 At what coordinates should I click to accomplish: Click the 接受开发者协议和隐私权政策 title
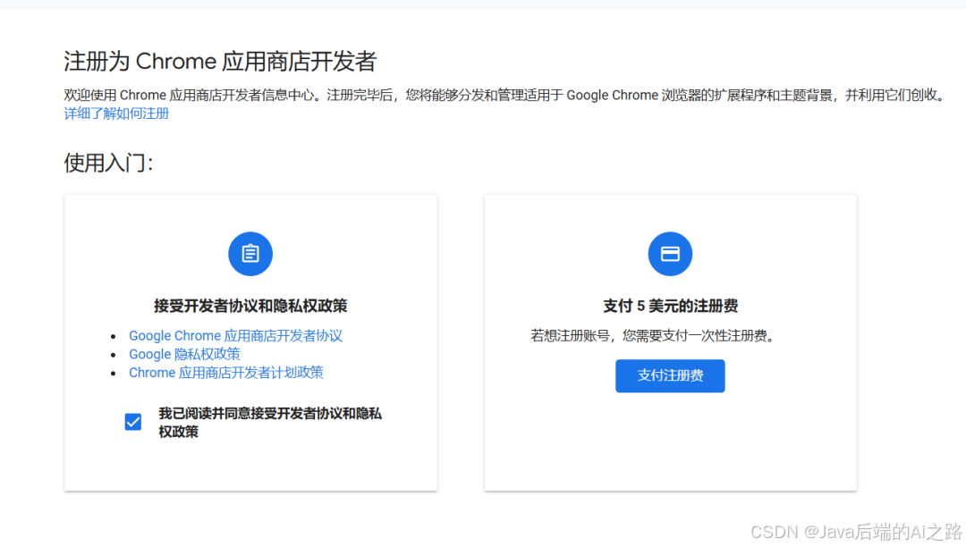[x=250, y=306]
